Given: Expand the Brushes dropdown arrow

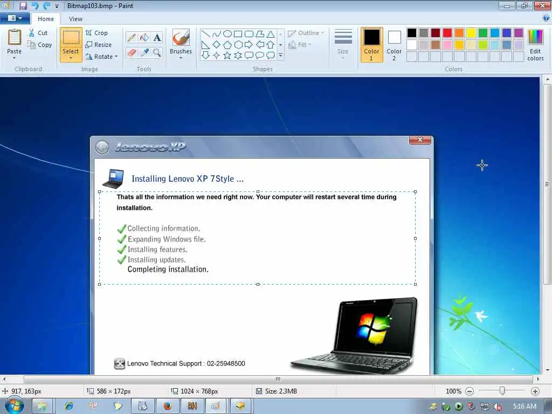Looking at the screenshot, I should pyautogui.click(x=181, y=58).
